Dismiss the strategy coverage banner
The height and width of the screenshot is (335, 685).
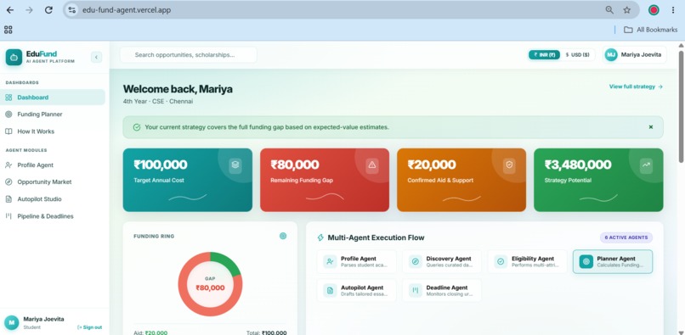(x=651, y=127)
